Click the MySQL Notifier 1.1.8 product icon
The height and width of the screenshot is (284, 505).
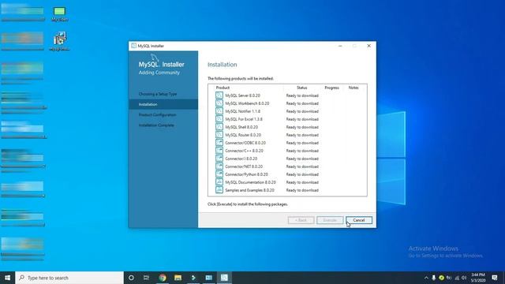(x=219, y=111)
